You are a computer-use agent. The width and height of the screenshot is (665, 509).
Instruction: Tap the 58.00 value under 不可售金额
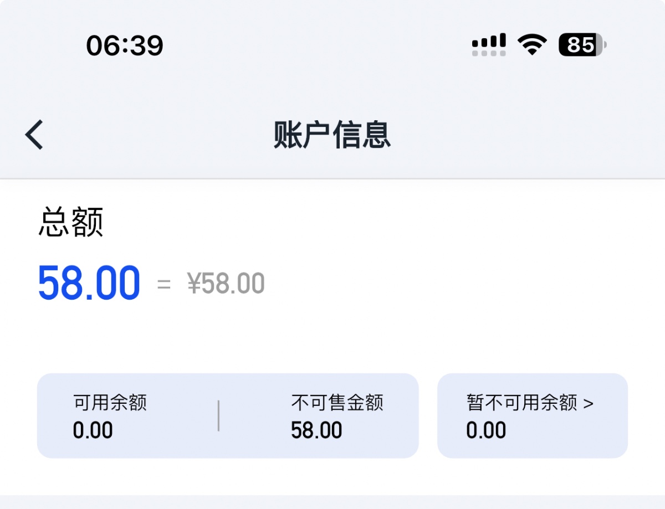pos(316,430)
